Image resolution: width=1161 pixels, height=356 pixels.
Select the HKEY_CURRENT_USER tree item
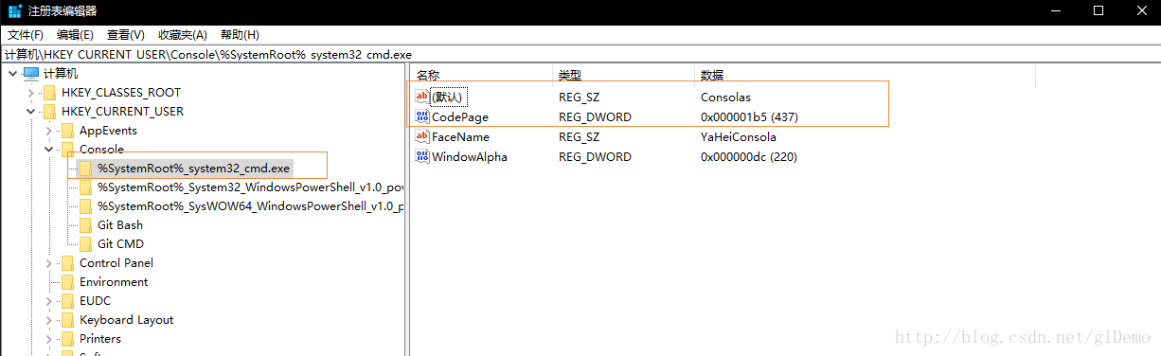coord(122,112)
